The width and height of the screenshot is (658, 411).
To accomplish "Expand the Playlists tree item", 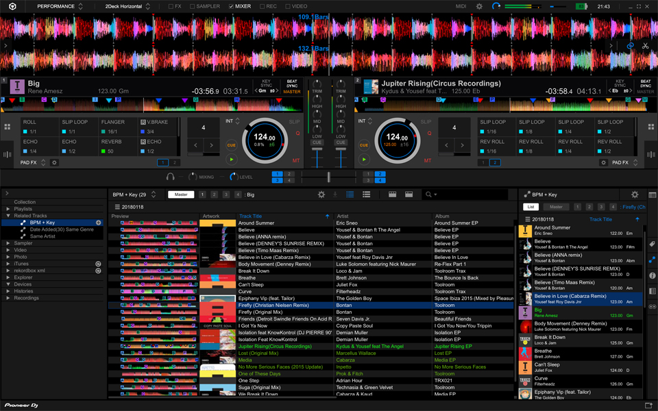I will (x=8, y=209).
